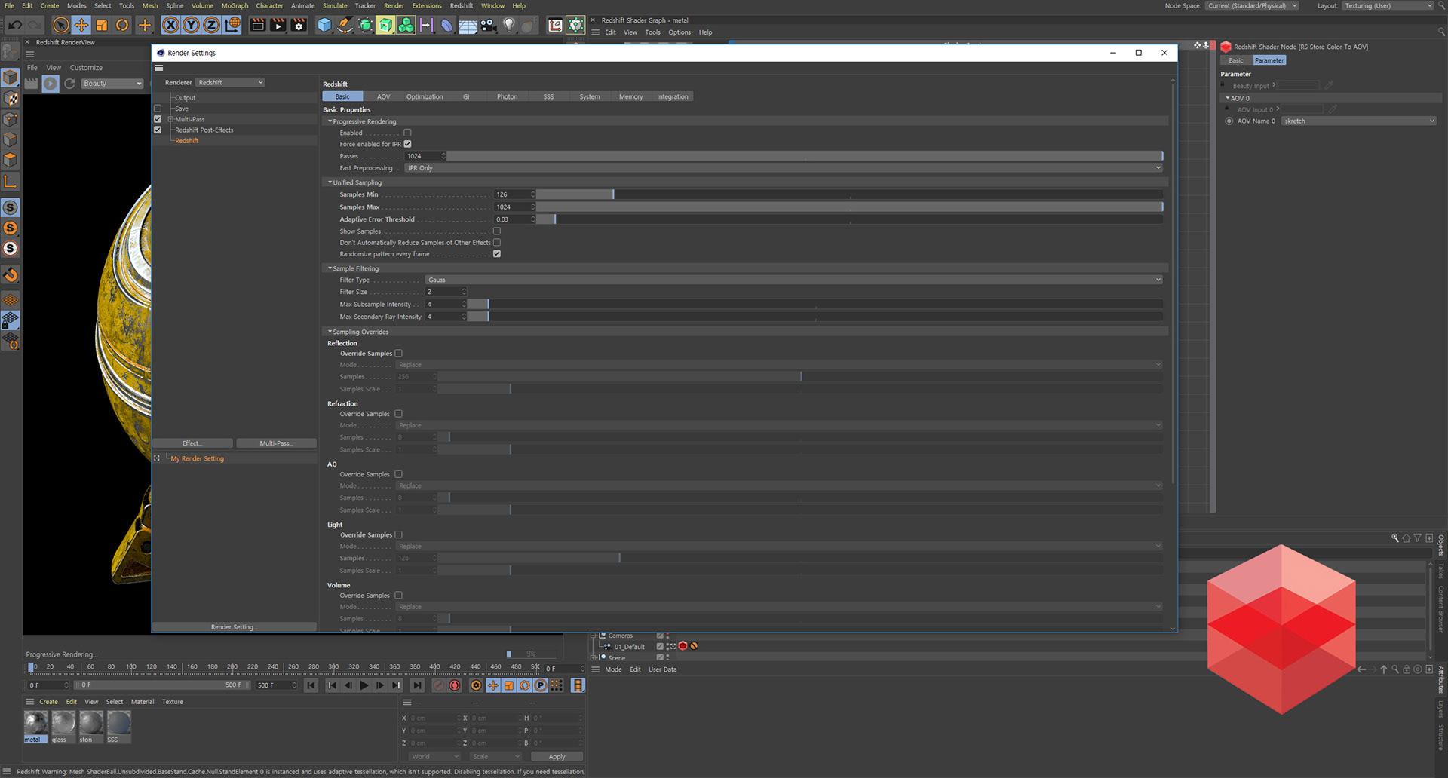The image size is (1448, 778).
Task: Click Render View clapperboard icon
Action: 257,26
